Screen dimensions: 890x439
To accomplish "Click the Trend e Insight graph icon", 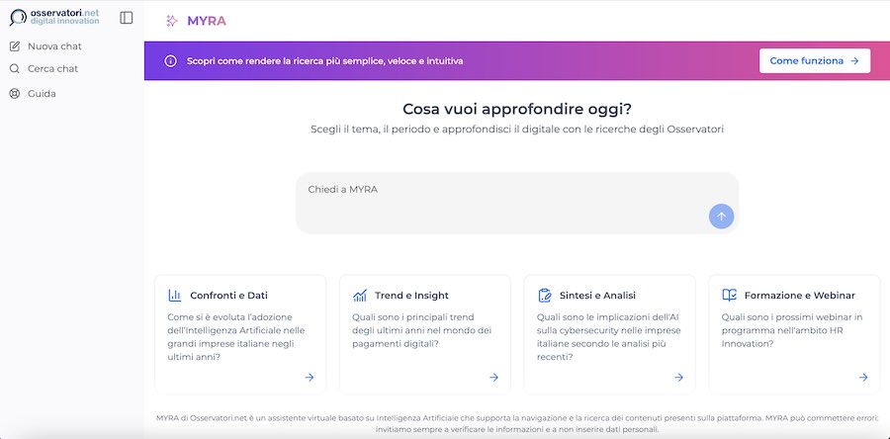I will coord(359,295).
